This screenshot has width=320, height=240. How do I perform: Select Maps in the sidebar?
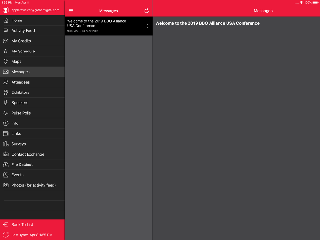(x=32, y=61)
